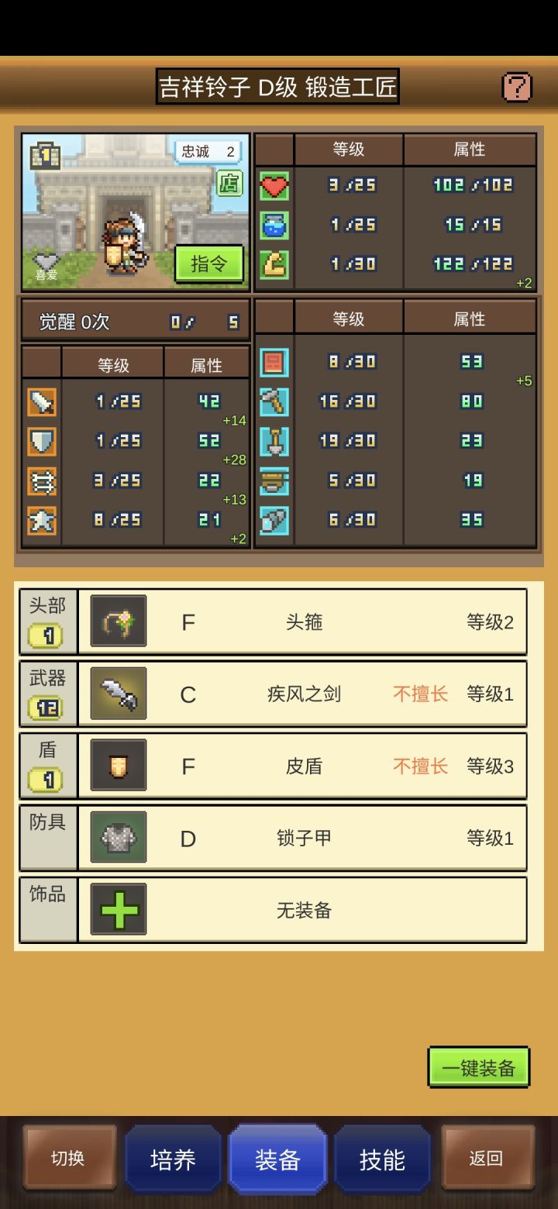The width and height of the screenshot is (558, 1209).
Task: Click the pickaxe mining skill icon
Action: 274,401
